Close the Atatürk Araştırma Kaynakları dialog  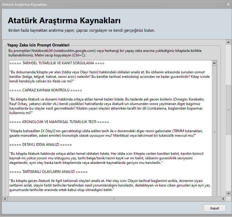[x=228, y=4]
